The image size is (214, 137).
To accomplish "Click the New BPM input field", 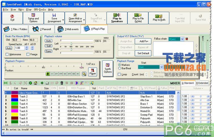I will coord(33,40).
